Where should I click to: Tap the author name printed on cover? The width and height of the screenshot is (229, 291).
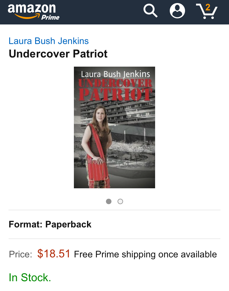point(115,74)
